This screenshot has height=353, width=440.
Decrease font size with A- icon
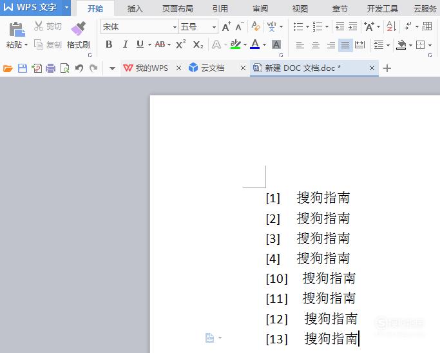pyautogui.click(x=240, y=26)
